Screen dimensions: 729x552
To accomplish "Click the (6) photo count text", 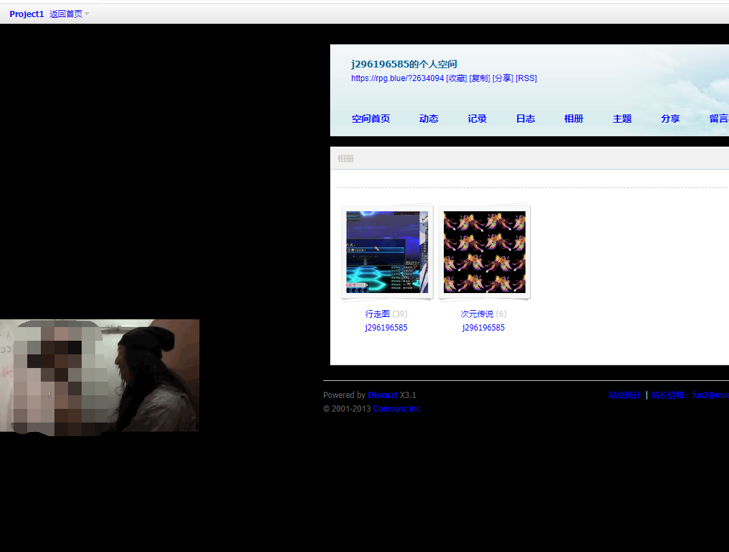I will coord(501,313).
